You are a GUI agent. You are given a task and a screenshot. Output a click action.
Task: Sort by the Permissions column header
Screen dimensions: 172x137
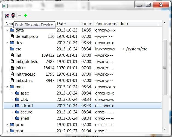(106, 23)
